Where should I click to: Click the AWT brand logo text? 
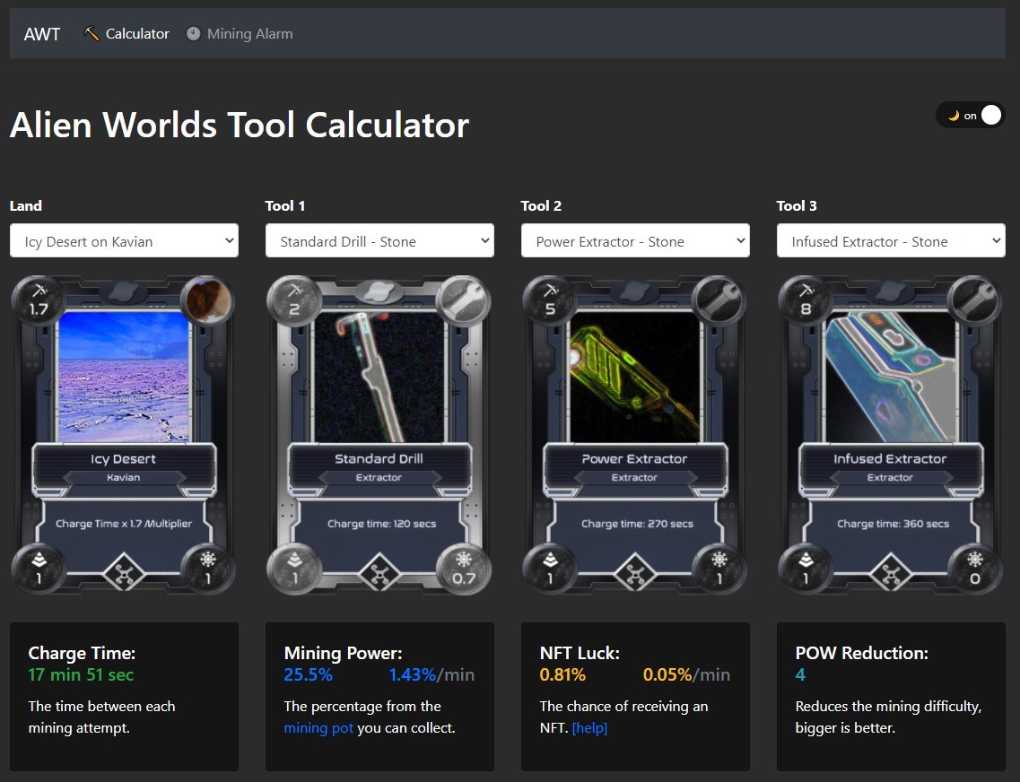(41, 34)
